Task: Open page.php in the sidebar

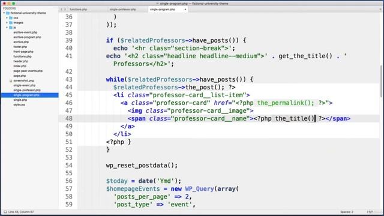Action: point(20,76)
